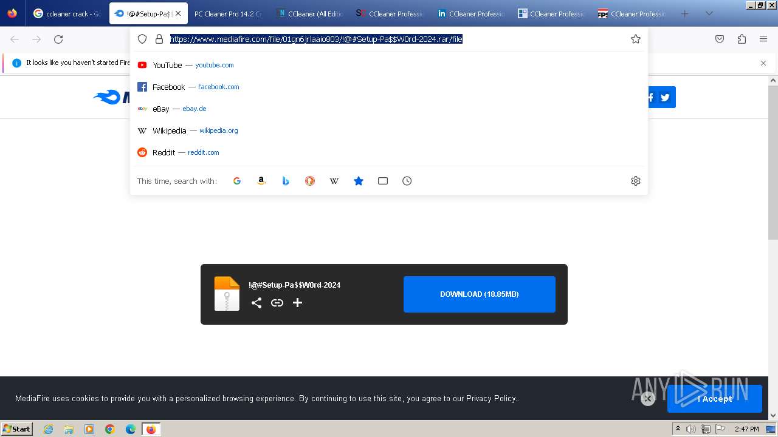This screenshot has width=778, height=437.
Task: Reload the current page
Action: (x=58, y=39)
